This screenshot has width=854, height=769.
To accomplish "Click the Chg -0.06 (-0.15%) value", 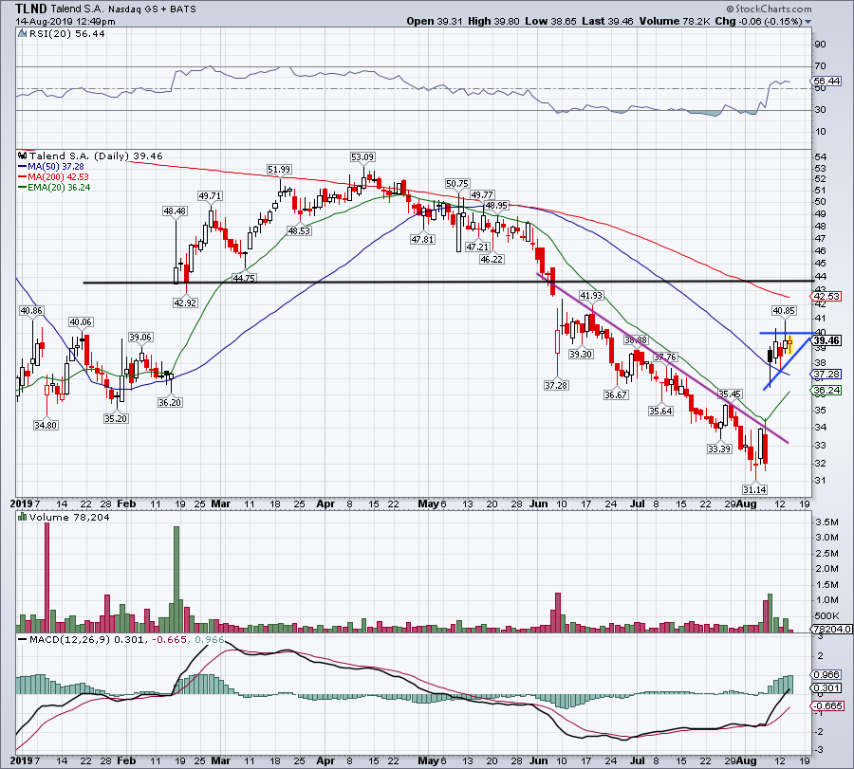I will 758,21.
